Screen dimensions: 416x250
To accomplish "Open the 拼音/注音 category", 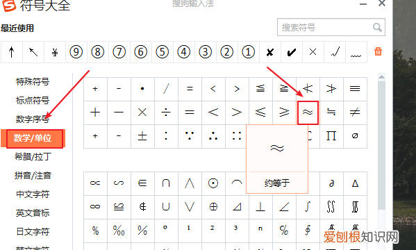I will [x=33, y=176].
